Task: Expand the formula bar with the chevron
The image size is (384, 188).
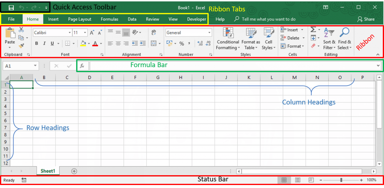Action: coord(379,66)
